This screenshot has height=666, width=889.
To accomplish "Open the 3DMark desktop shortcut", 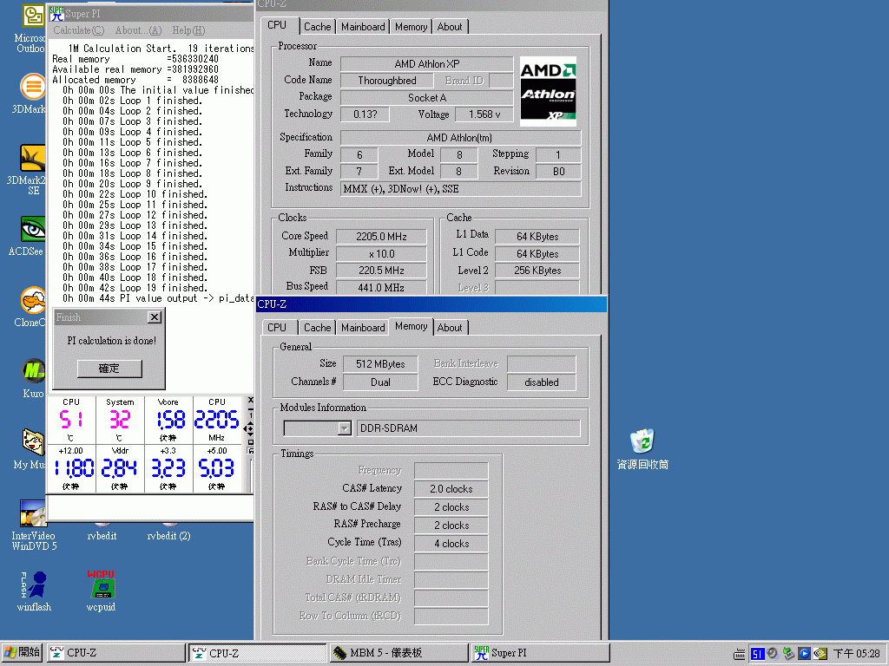I will click(x=32, y=88).
